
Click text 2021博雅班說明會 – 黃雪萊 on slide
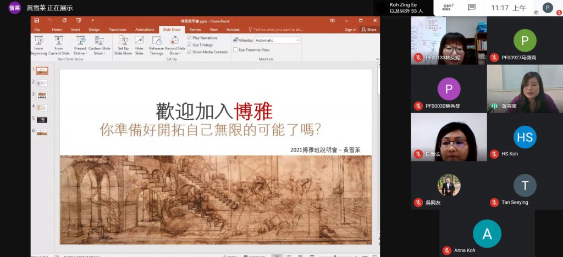[x=325, y=150]
